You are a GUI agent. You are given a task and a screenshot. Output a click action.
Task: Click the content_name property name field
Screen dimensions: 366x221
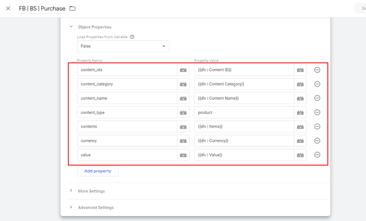click(127, 98)
